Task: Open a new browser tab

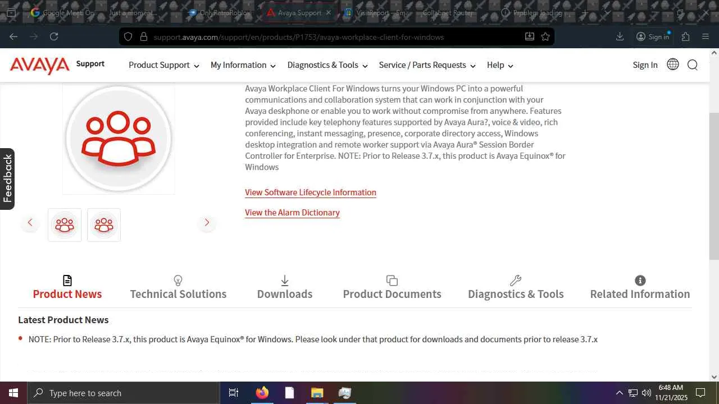Action: [x=585, y=12]
